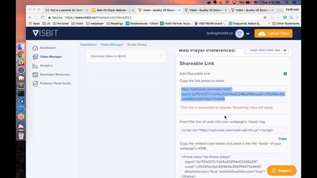Click the browser address bar URL
Image resolution: width=317 pixels, height=178 pixels.
[x=98, y=18]
